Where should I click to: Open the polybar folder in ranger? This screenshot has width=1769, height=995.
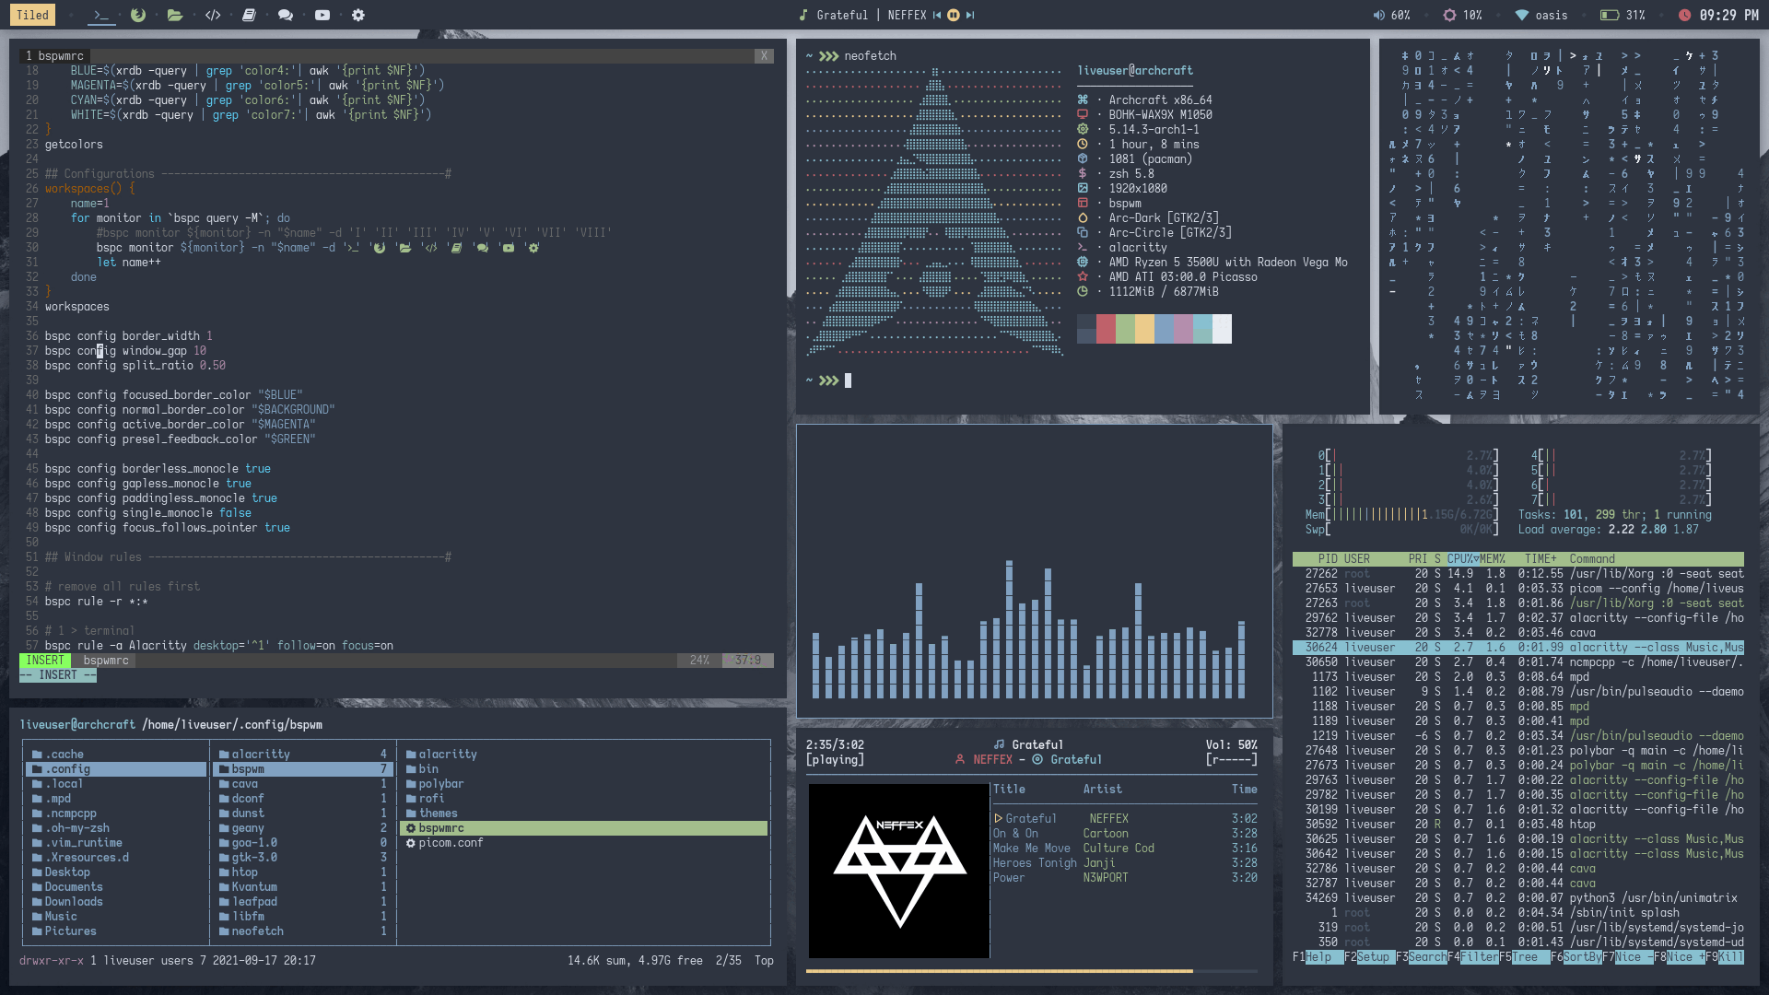[x=440, y=784]
